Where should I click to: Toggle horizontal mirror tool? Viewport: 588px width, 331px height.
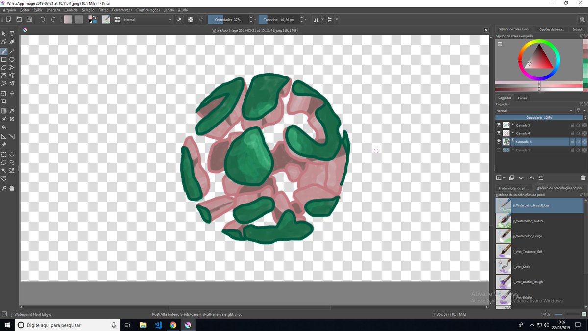point(316,20)
